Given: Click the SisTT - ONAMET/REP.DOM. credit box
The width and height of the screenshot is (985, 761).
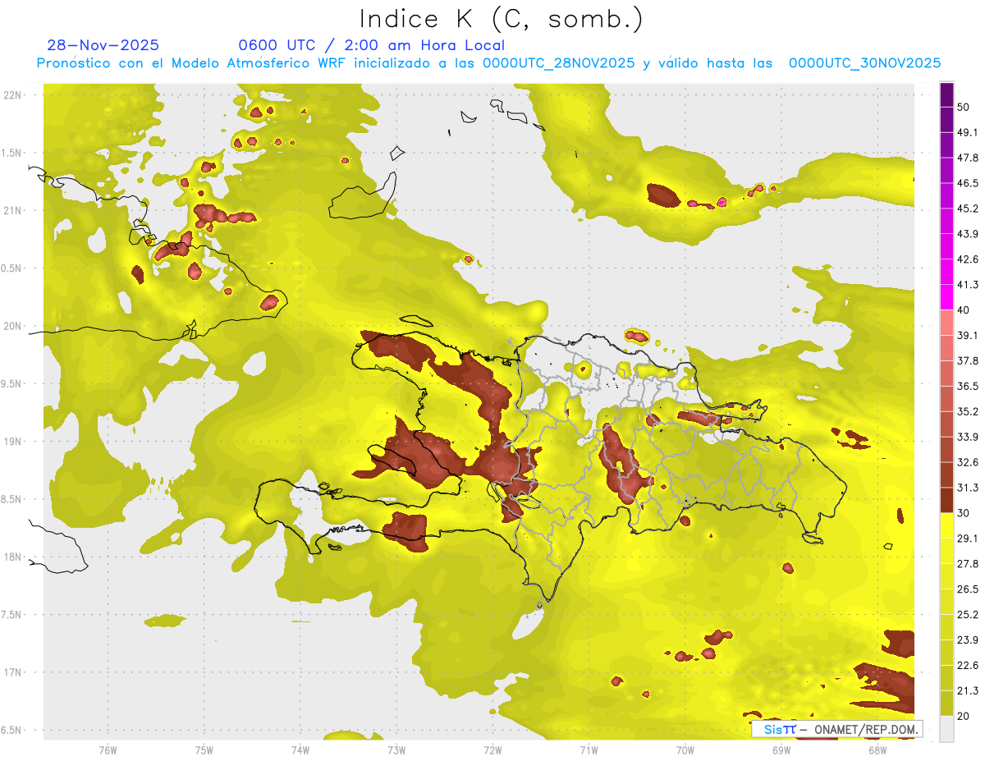Looking at the screenshot, I should (x=836, y=729).
